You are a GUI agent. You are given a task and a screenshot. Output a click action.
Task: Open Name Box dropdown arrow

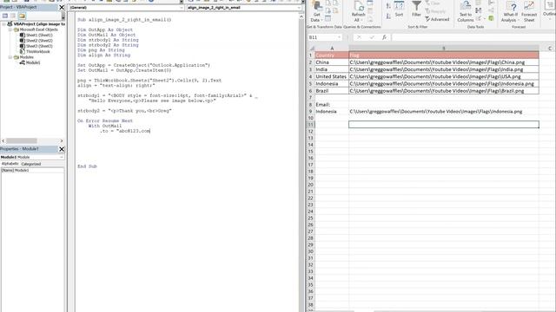340,37
